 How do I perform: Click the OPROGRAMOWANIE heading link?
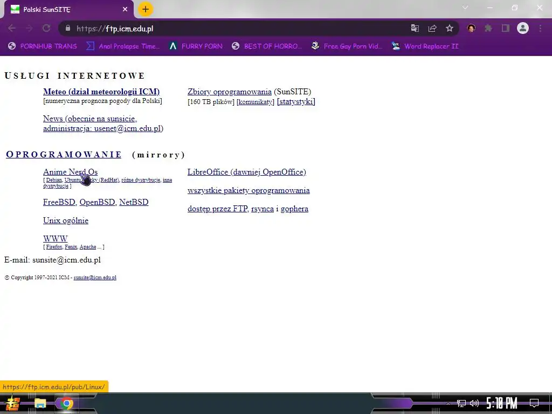click(64, 155)
